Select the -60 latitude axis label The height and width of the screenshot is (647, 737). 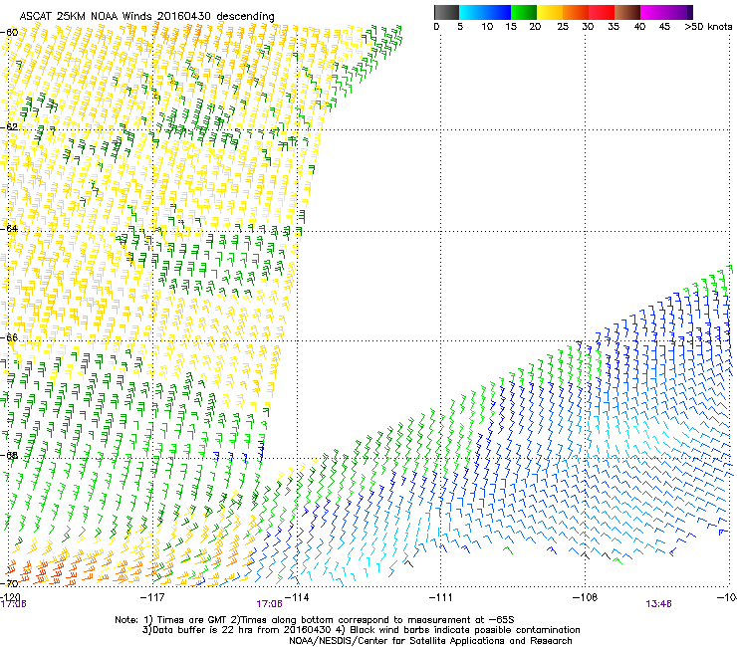pos(9,33)
